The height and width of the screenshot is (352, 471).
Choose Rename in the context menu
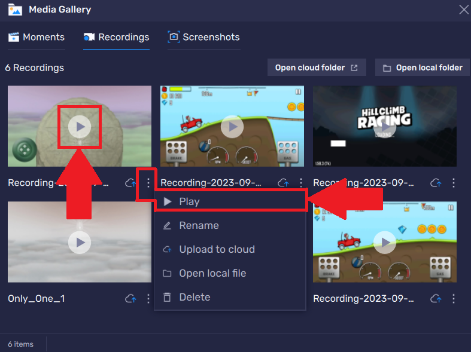(x=199, y=226)
